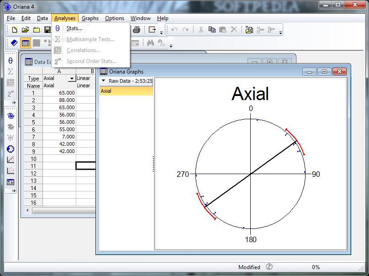Expand the graphs sidebar overflow arrow
369x276 pixels.
pyautogui.click(x=14, y=191)
